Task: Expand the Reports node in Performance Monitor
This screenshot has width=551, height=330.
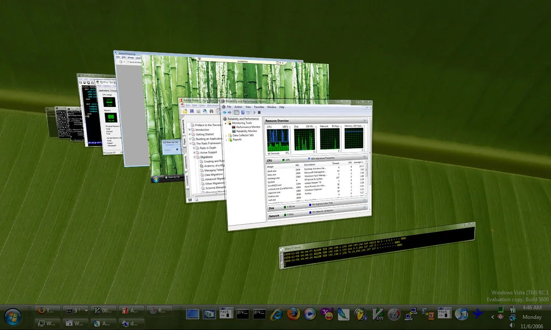Action: tap(226, 140)
